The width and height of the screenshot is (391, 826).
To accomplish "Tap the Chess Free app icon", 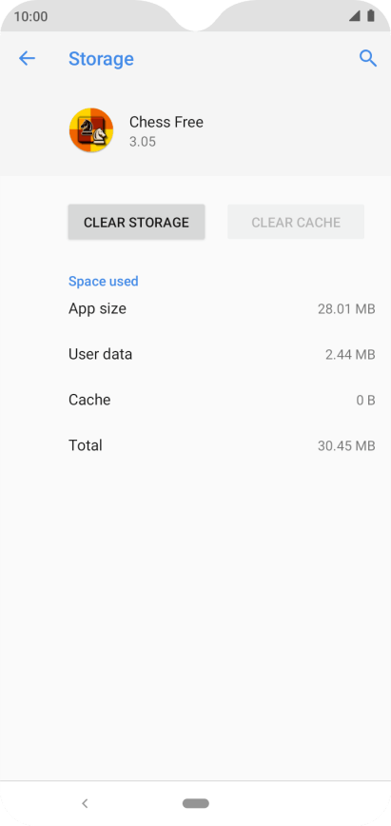I will pos(91,130).
